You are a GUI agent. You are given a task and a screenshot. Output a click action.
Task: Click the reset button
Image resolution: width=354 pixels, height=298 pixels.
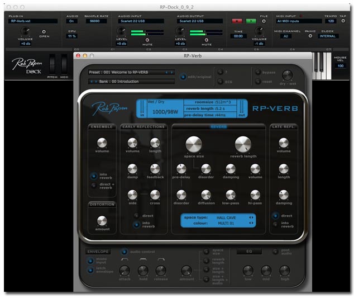coord(258,82)
